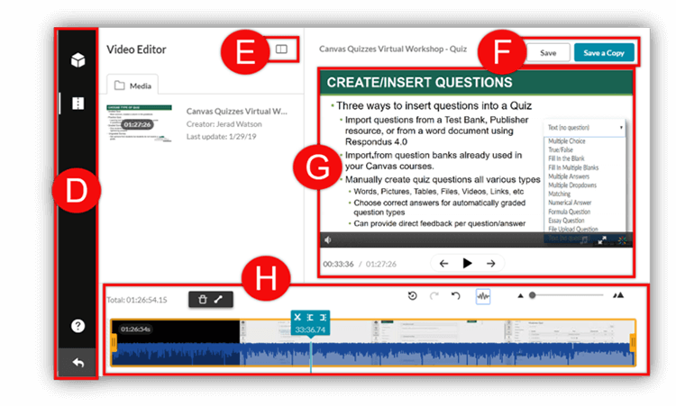Click the Save a Copy button
Screen dimensions: 676x406
[604, 53]
